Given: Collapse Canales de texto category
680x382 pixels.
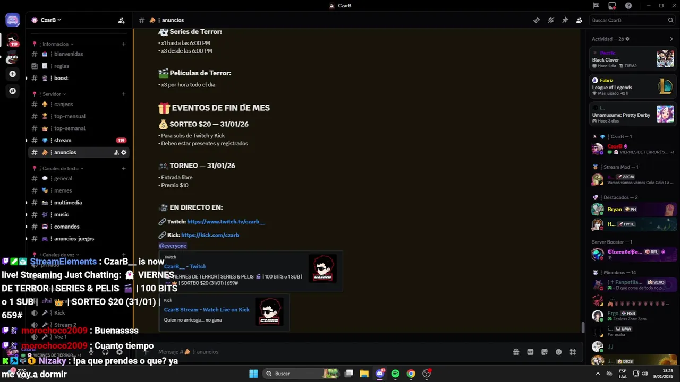Looking at the screenshot, I should pos(63,169).
